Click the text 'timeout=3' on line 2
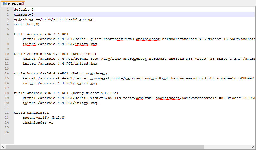 [24, 14]
